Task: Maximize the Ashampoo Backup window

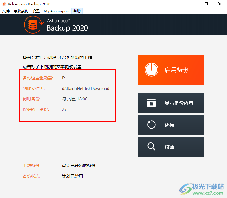Action: pos(206,4)
